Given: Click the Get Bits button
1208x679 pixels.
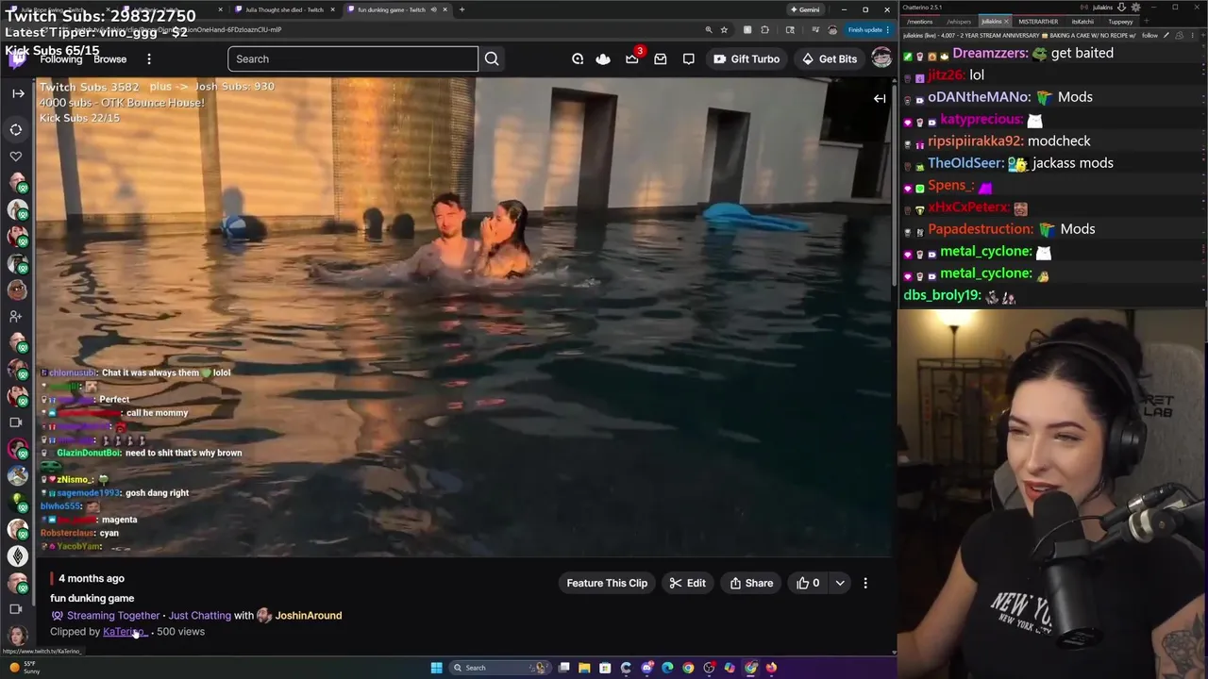Looking at the screenshot, I should (x=829, y=58).
